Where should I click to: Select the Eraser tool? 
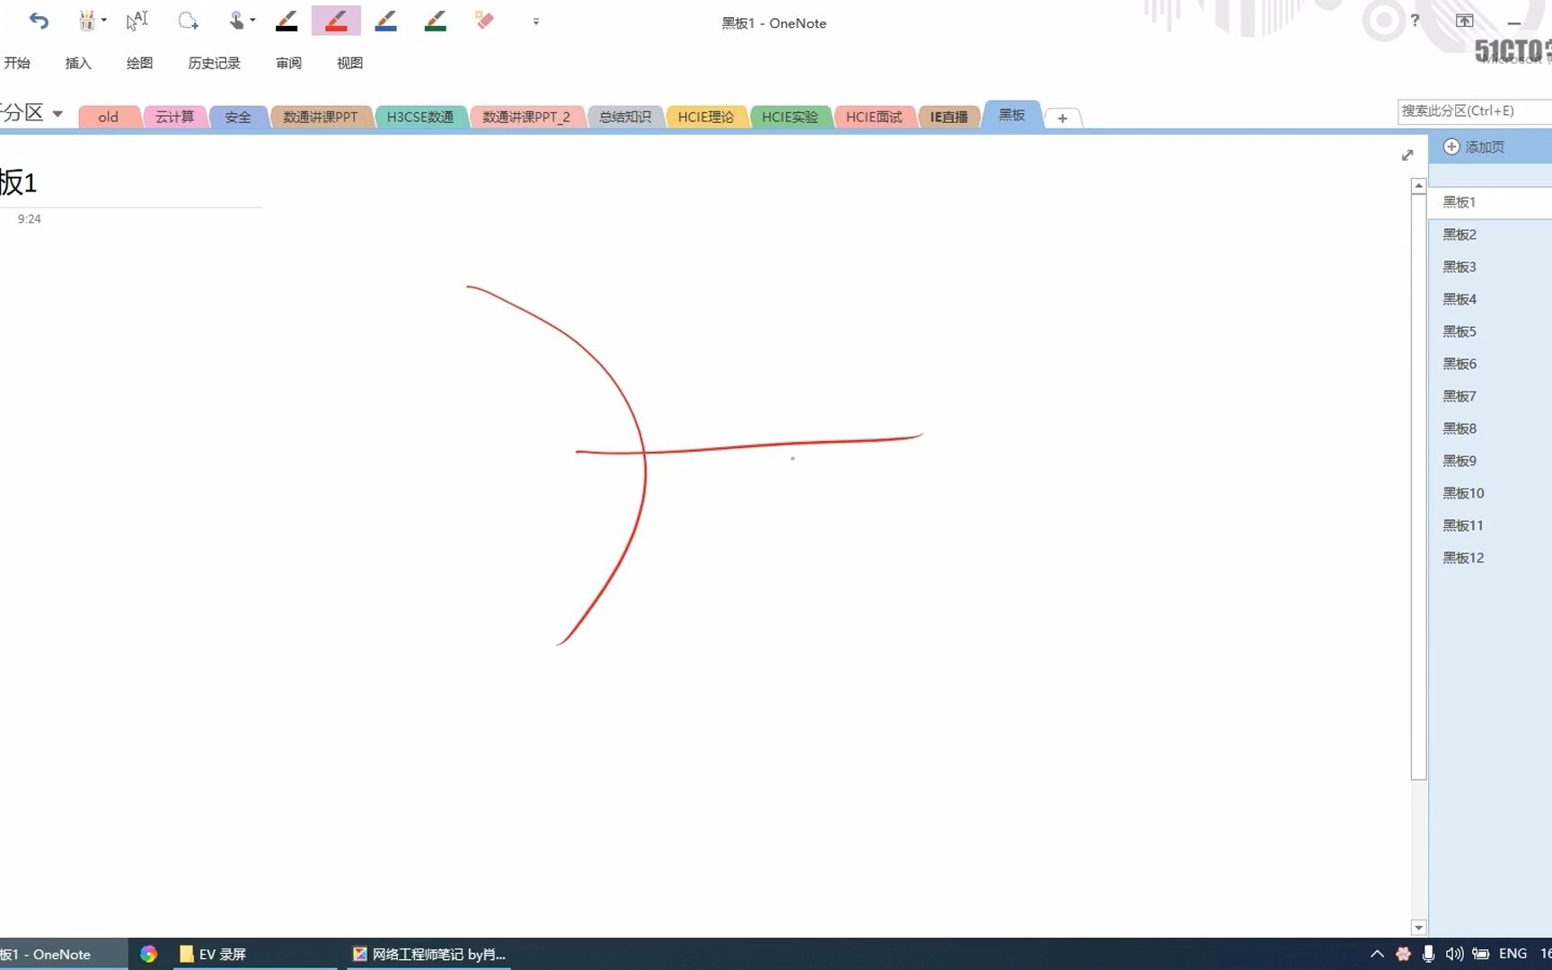(485, 20)
